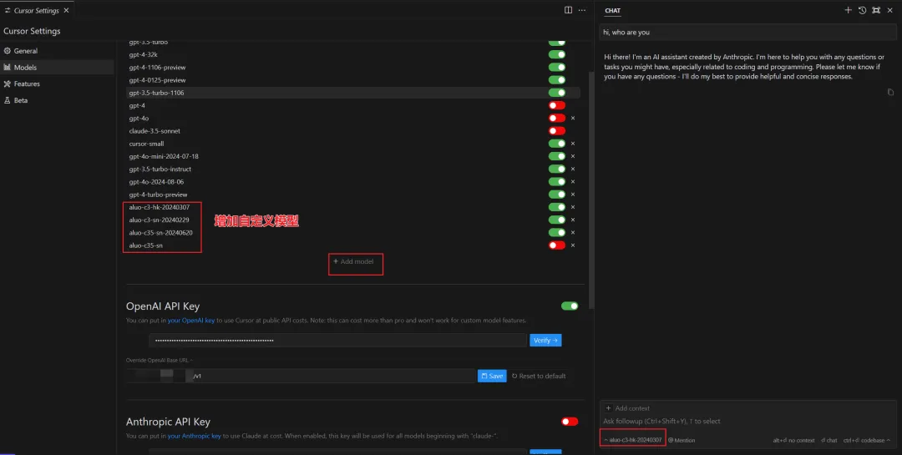The height and width of the screenshot is (455, 902).
Task: Open the aluo-c3-hk-20240307 model selector
Action: 633,440
